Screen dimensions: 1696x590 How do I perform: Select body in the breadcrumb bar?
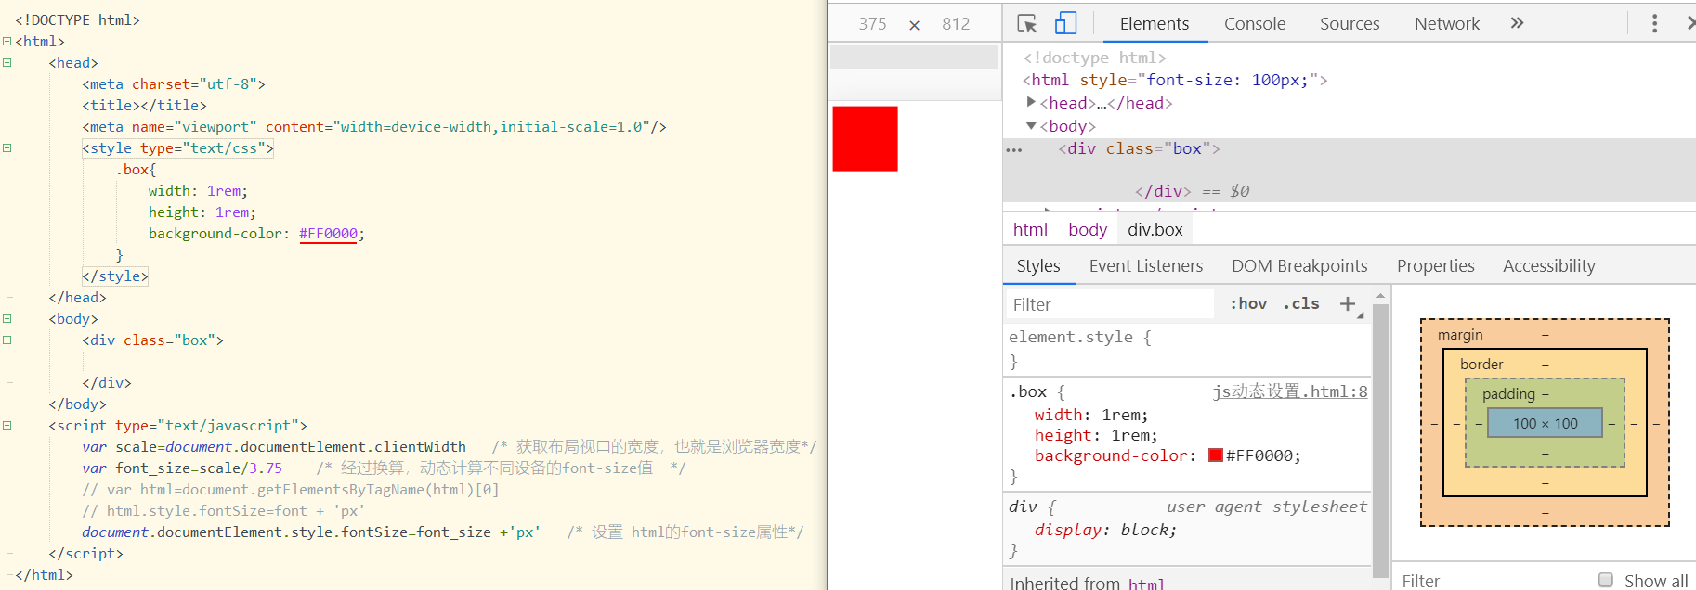click(1088, 229)
